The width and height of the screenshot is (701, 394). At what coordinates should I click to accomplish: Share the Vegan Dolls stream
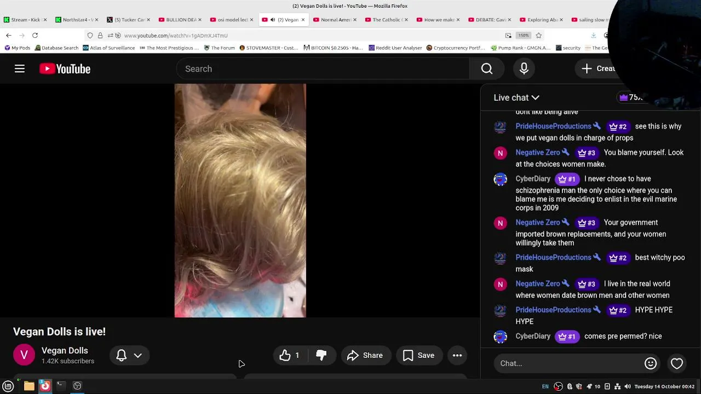(x=365, y=355)
